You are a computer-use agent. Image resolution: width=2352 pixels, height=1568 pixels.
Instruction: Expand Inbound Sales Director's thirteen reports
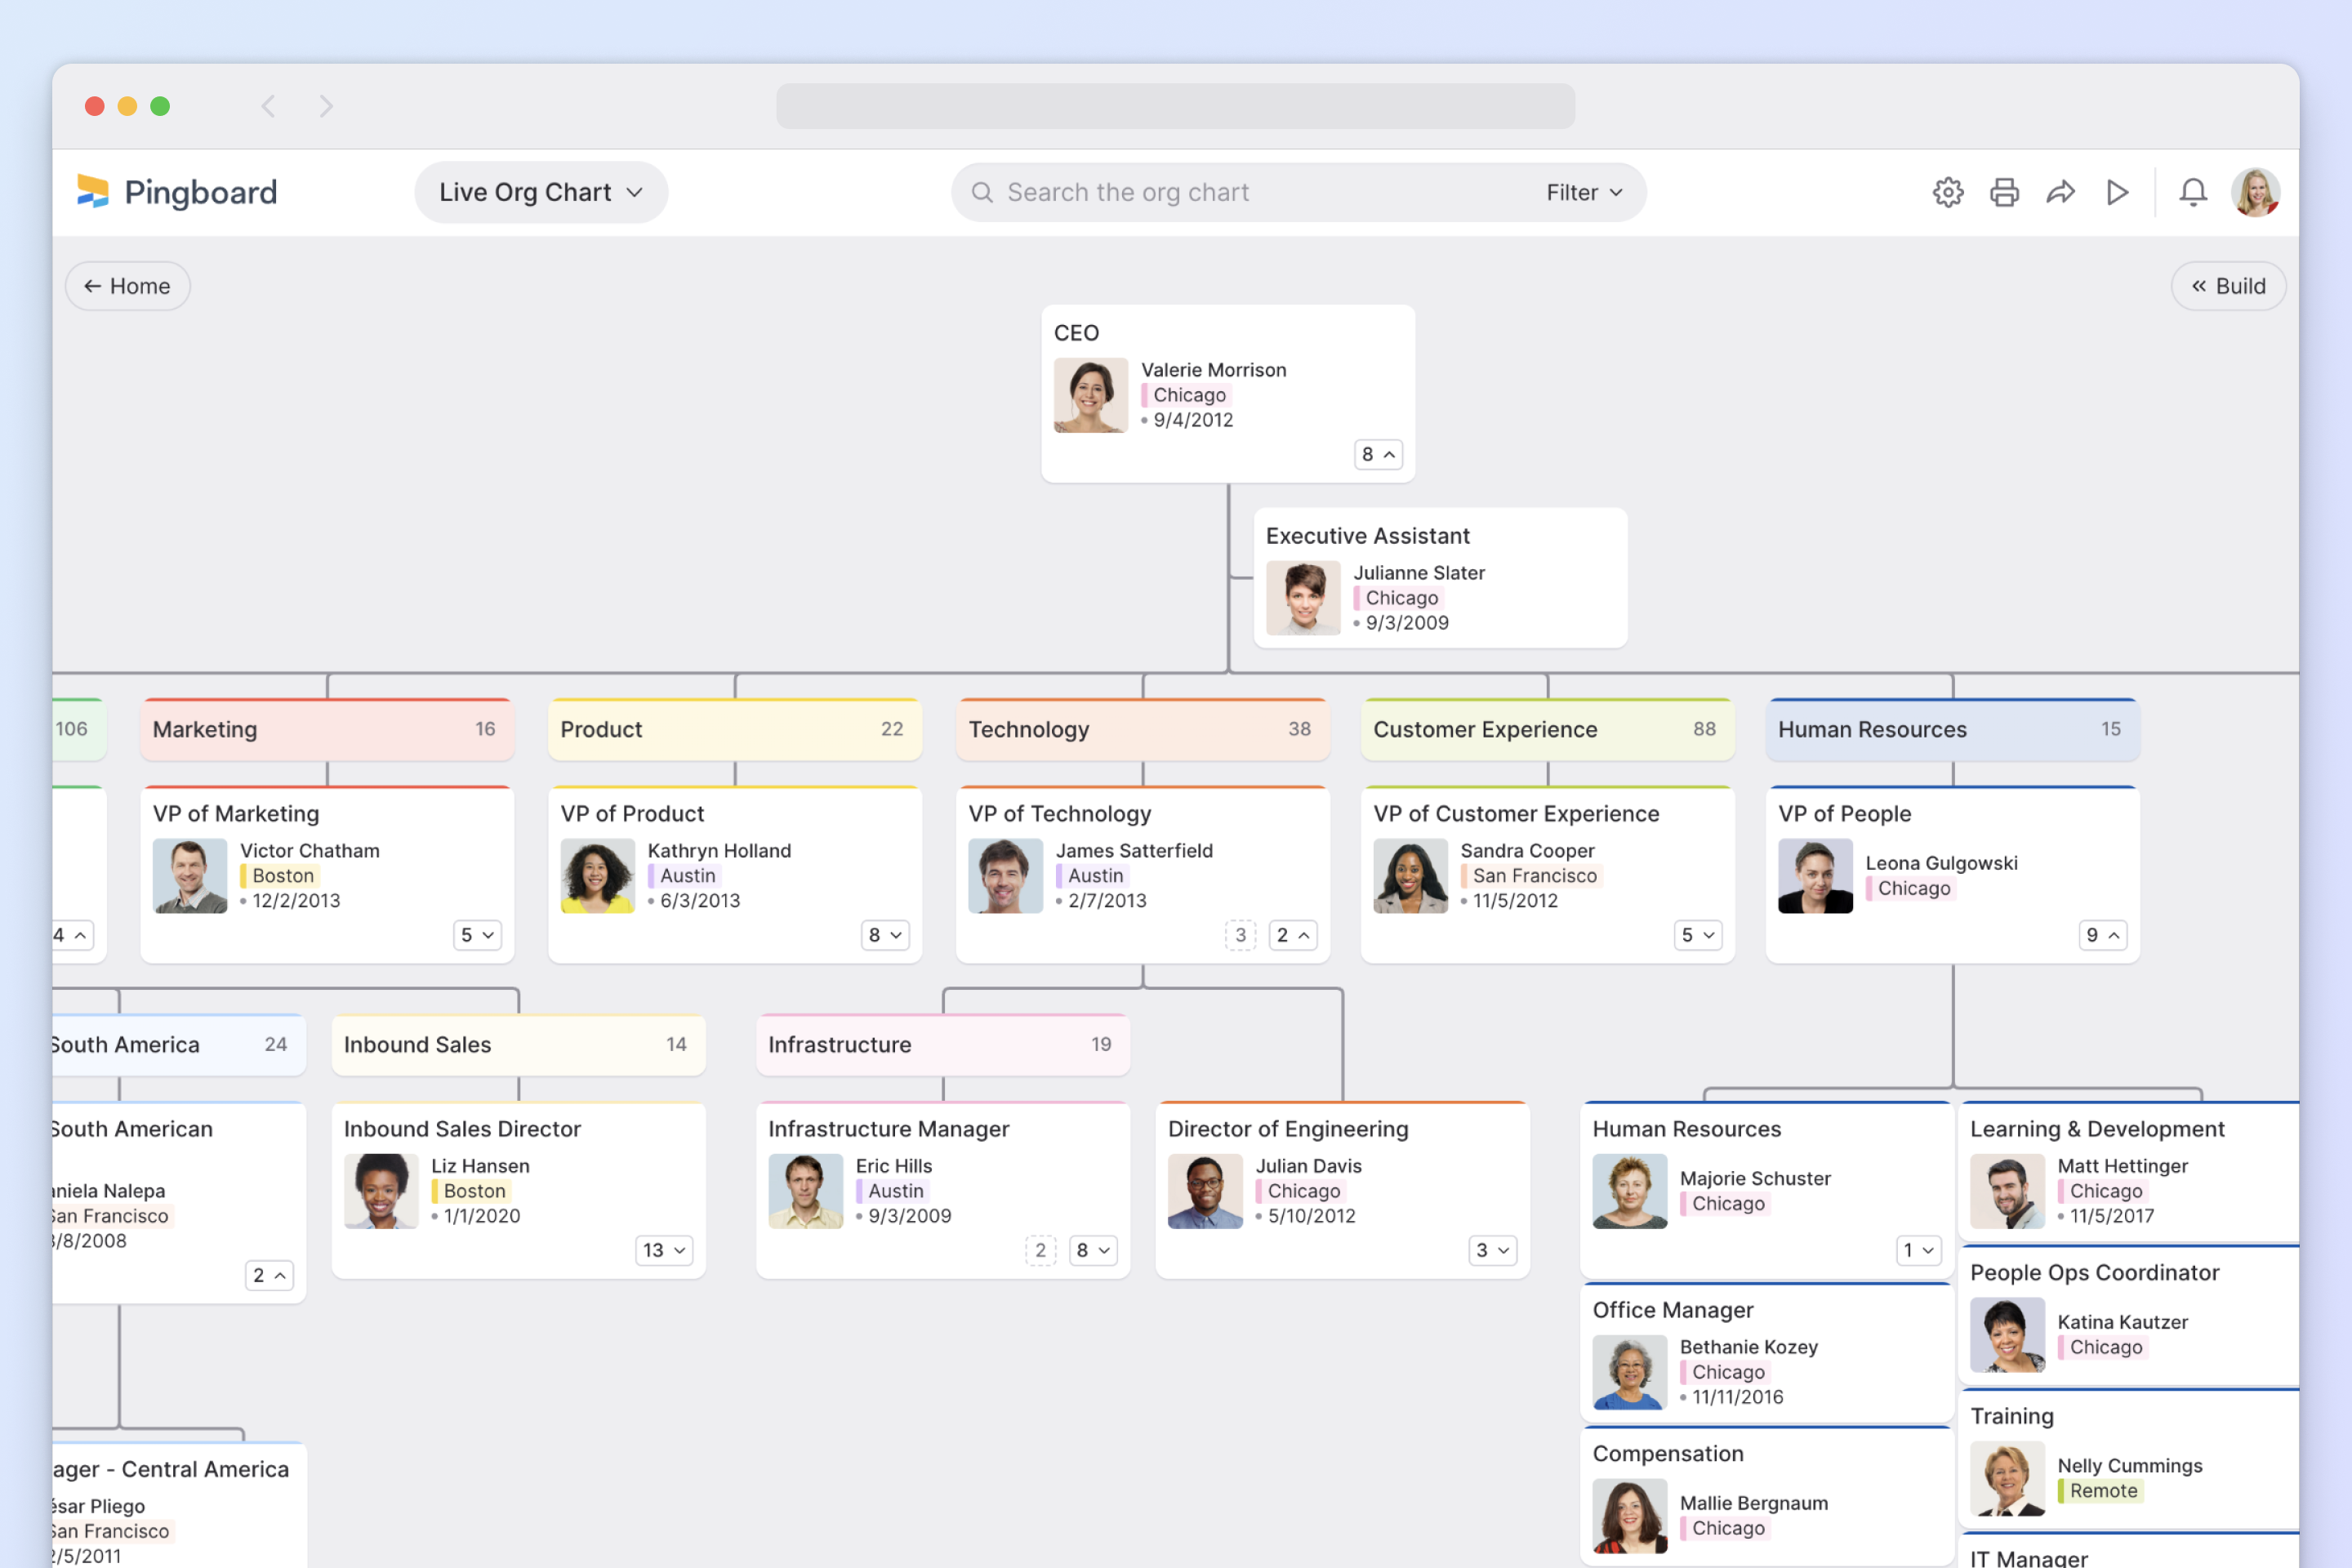click(663, 1250)
